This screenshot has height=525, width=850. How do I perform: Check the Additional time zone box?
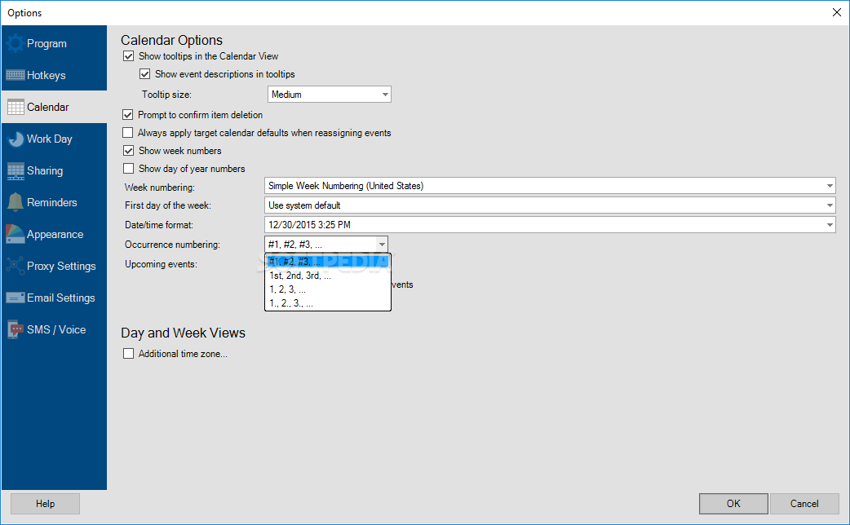click(128, 354)
